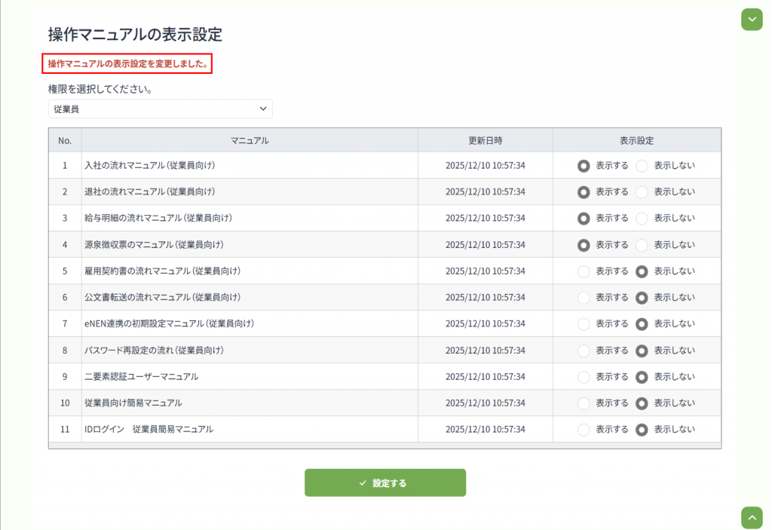This screenshot has width=772, height=530.
Task: Open the 従業員 permission dropdown
Action: point(160,109)
